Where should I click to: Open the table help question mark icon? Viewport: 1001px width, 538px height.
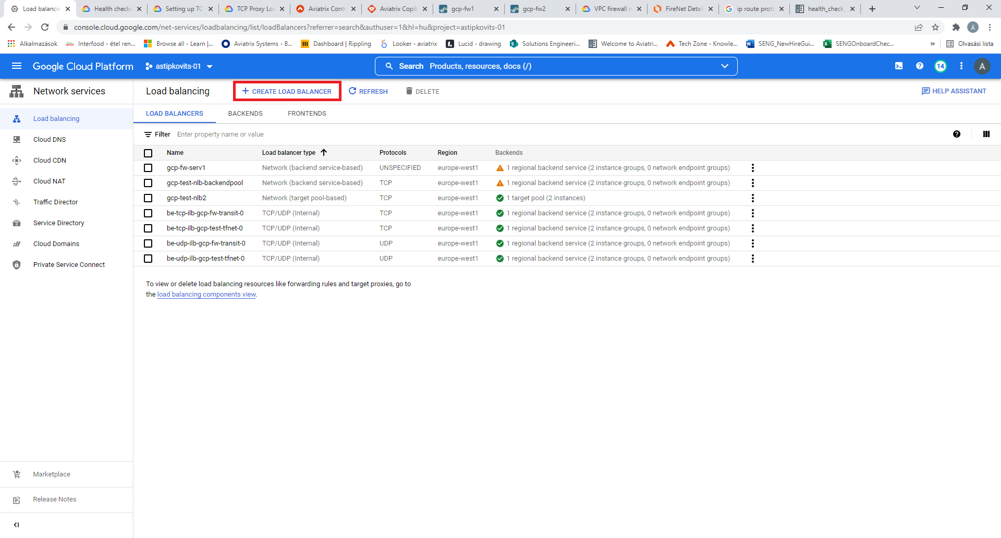coord(957,134)
